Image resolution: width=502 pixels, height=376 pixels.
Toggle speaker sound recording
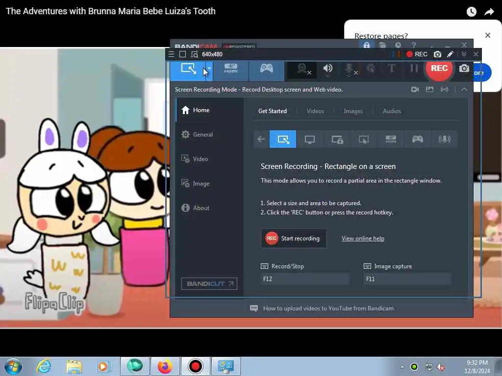pyautogui.click(x=328, y=69)
